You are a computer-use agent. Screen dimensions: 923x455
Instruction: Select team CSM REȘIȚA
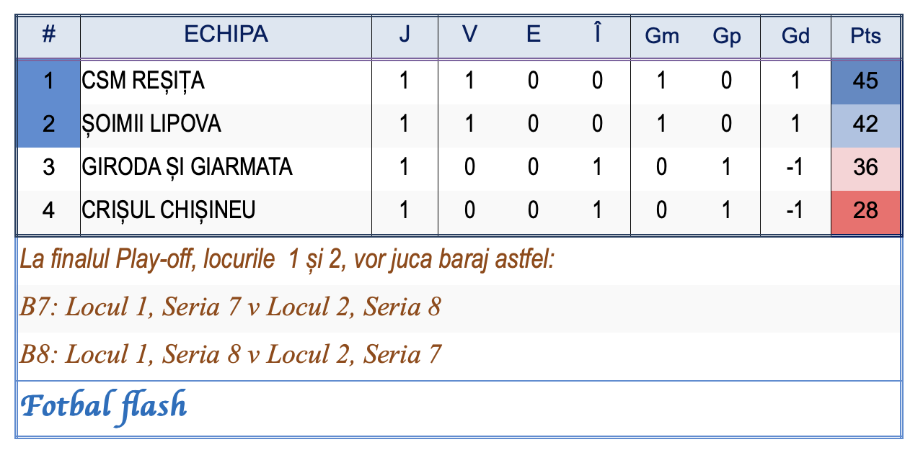coord(143,81)
